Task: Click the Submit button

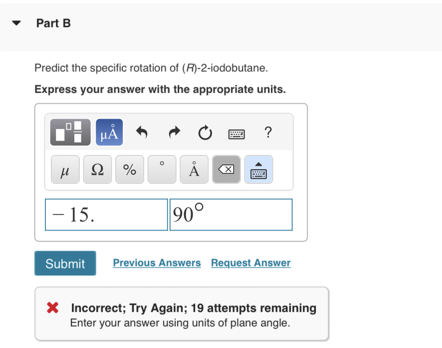Action: point(65,263)
